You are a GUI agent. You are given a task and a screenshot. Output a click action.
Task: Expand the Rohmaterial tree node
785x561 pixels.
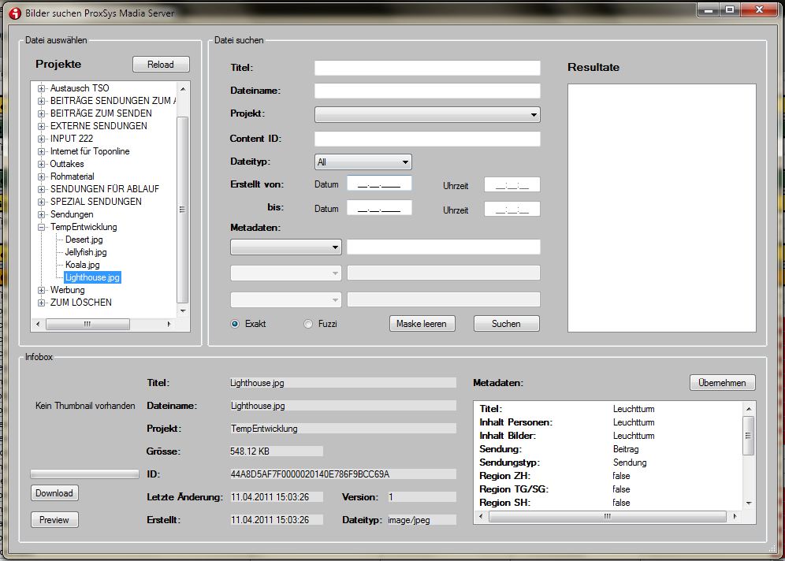point(42,176)
